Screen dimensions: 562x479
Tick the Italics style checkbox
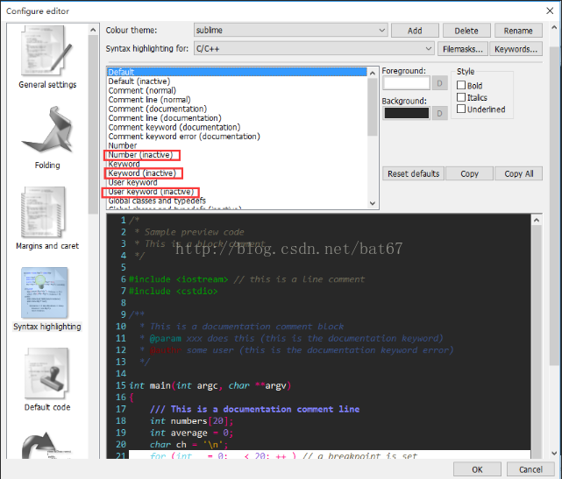tap(461, 97)
